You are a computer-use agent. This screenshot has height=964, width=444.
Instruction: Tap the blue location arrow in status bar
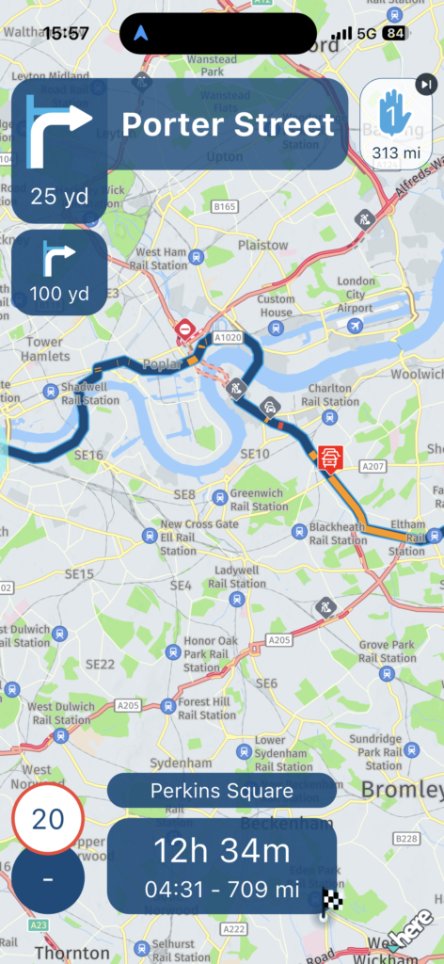140,33
